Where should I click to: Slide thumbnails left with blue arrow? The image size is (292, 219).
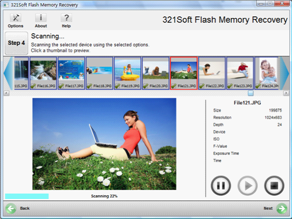8,73
